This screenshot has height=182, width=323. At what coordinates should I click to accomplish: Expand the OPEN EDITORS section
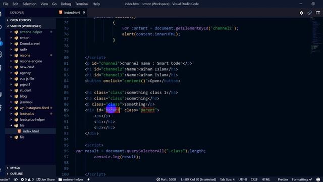point(8,20)
